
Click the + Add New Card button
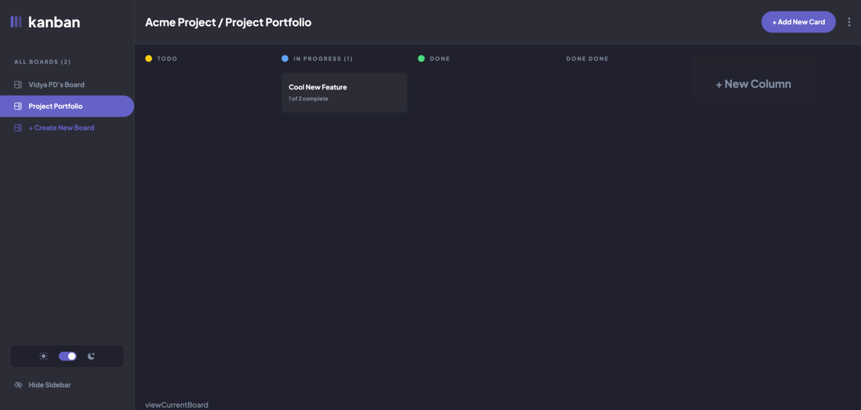pos(798,22)
